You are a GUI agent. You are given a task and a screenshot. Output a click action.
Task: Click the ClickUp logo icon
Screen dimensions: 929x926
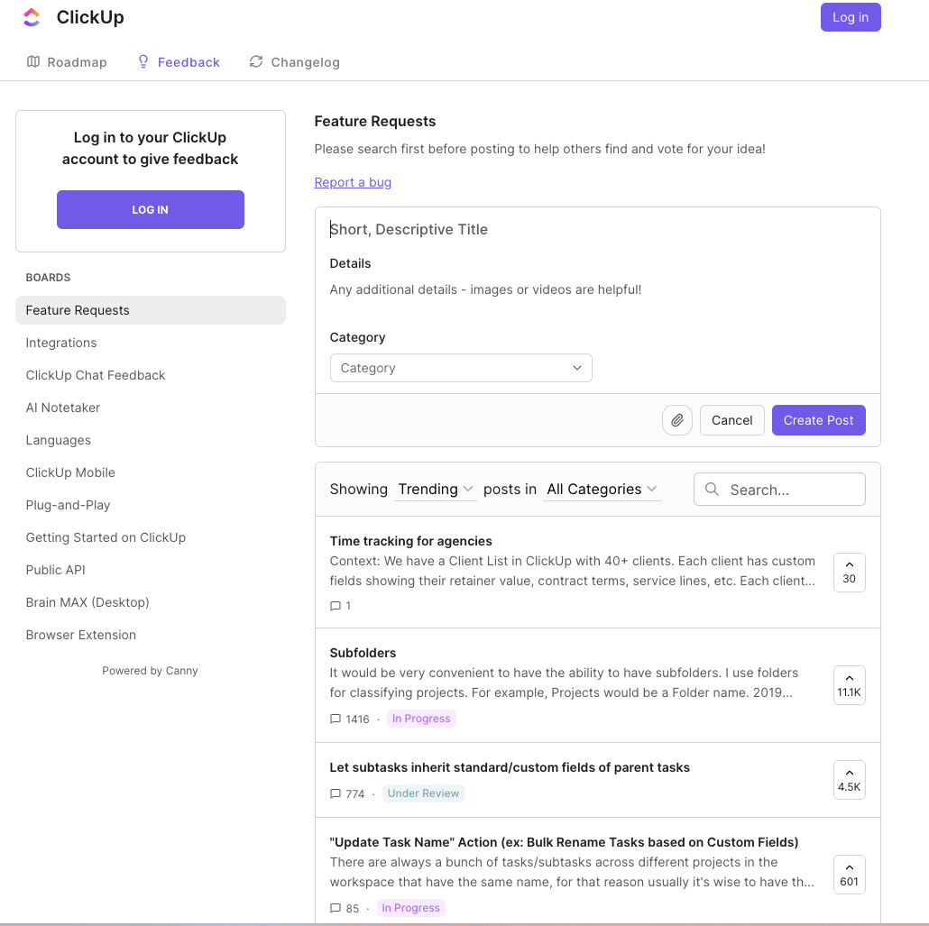(32, 17)
